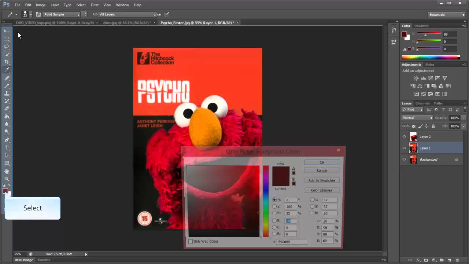Select the Eraser tool
The width and height of the screenshot is (469, 264).
coord(7,109)
